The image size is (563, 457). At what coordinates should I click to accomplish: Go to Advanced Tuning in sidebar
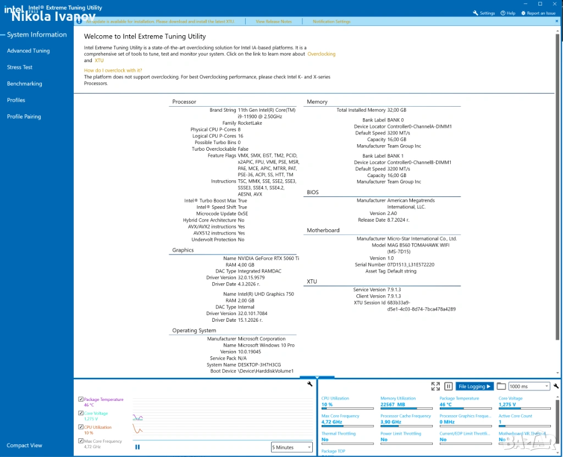(x=28, y=51)
